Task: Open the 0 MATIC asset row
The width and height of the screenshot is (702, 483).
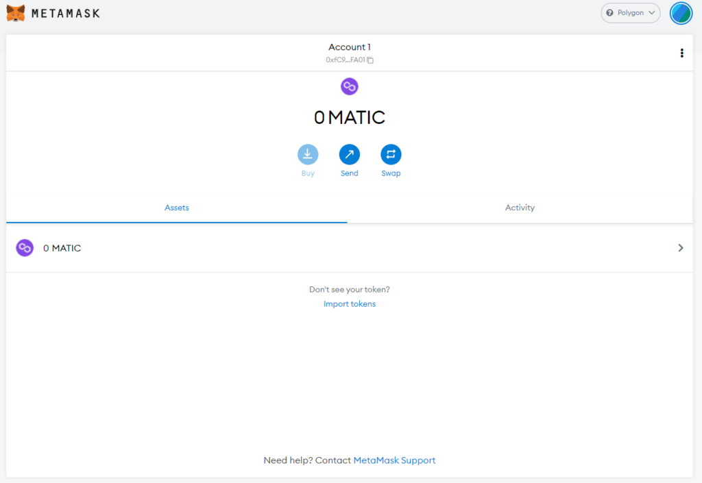Action: tap(350, 248)
